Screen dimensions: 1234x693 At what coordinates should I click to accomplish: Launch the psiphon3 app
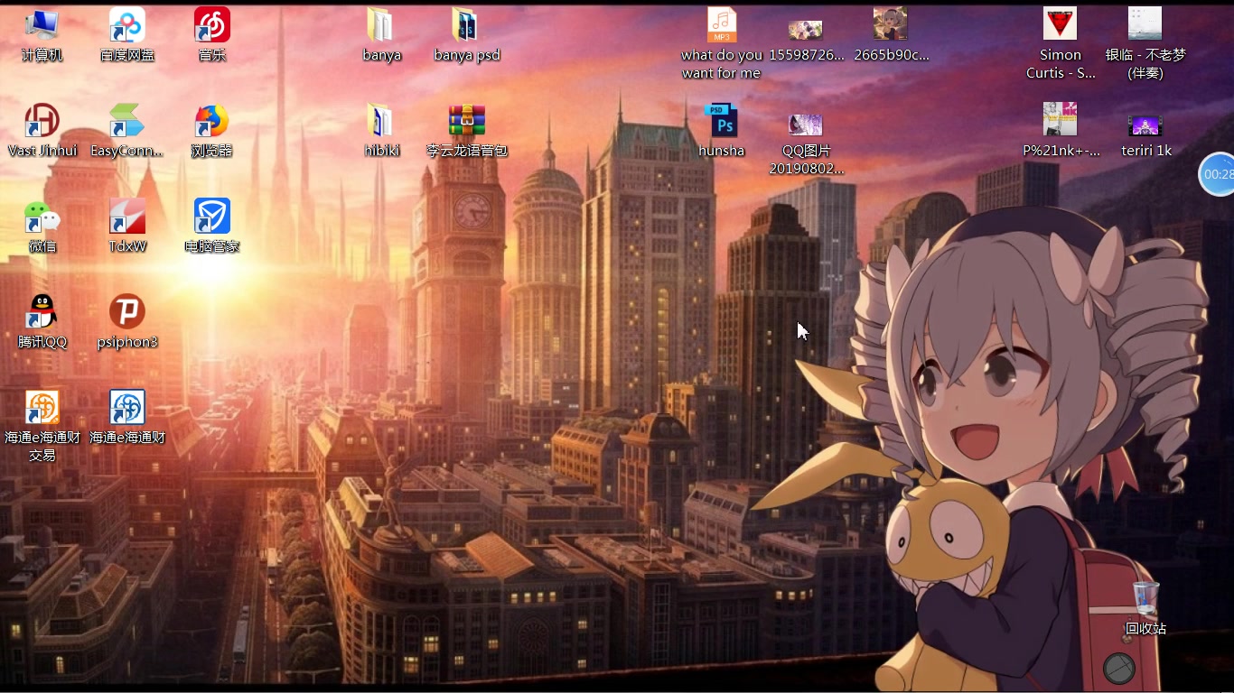point(127,312)
